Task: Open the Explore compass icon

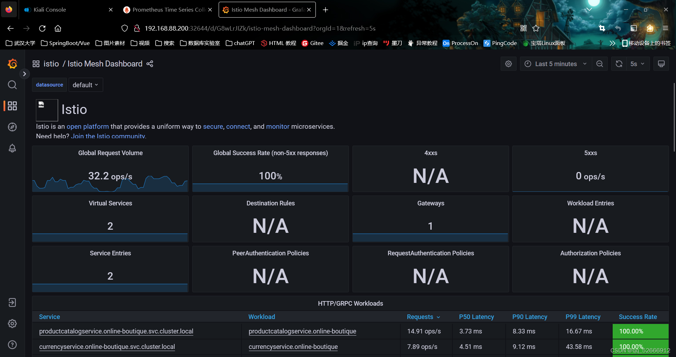Action: [12, 127]
